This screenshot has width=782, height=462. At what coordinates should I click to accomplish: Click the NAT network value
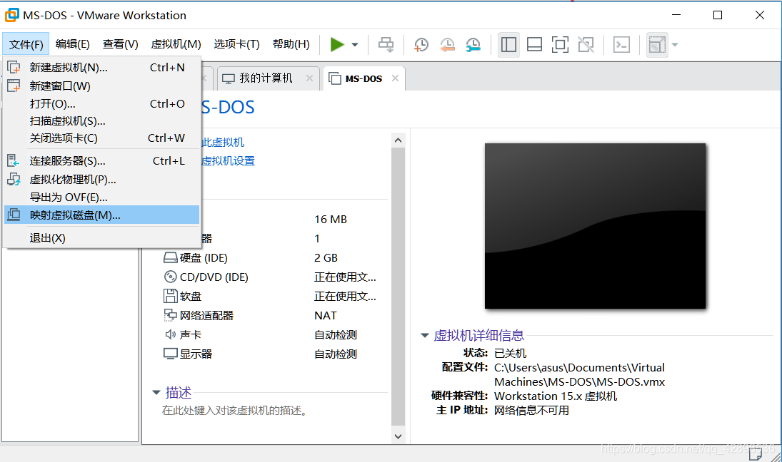326,316
